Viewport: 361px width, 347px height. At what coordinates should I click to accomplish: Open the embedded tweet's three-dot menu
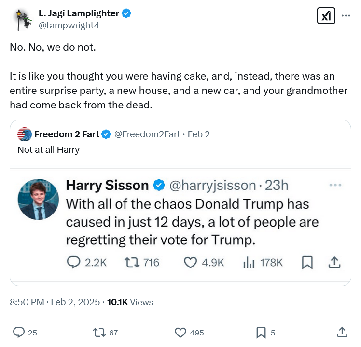[335, 185]
